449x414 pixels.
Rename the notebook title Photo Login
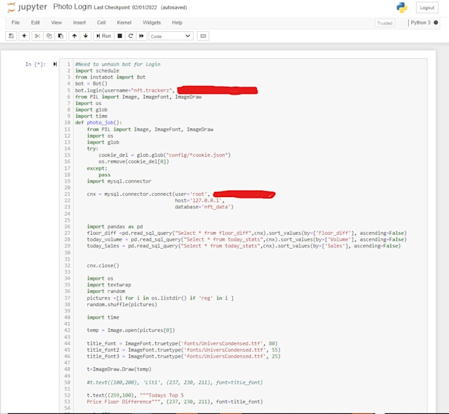pyautogui.click(x=73, y=7)
